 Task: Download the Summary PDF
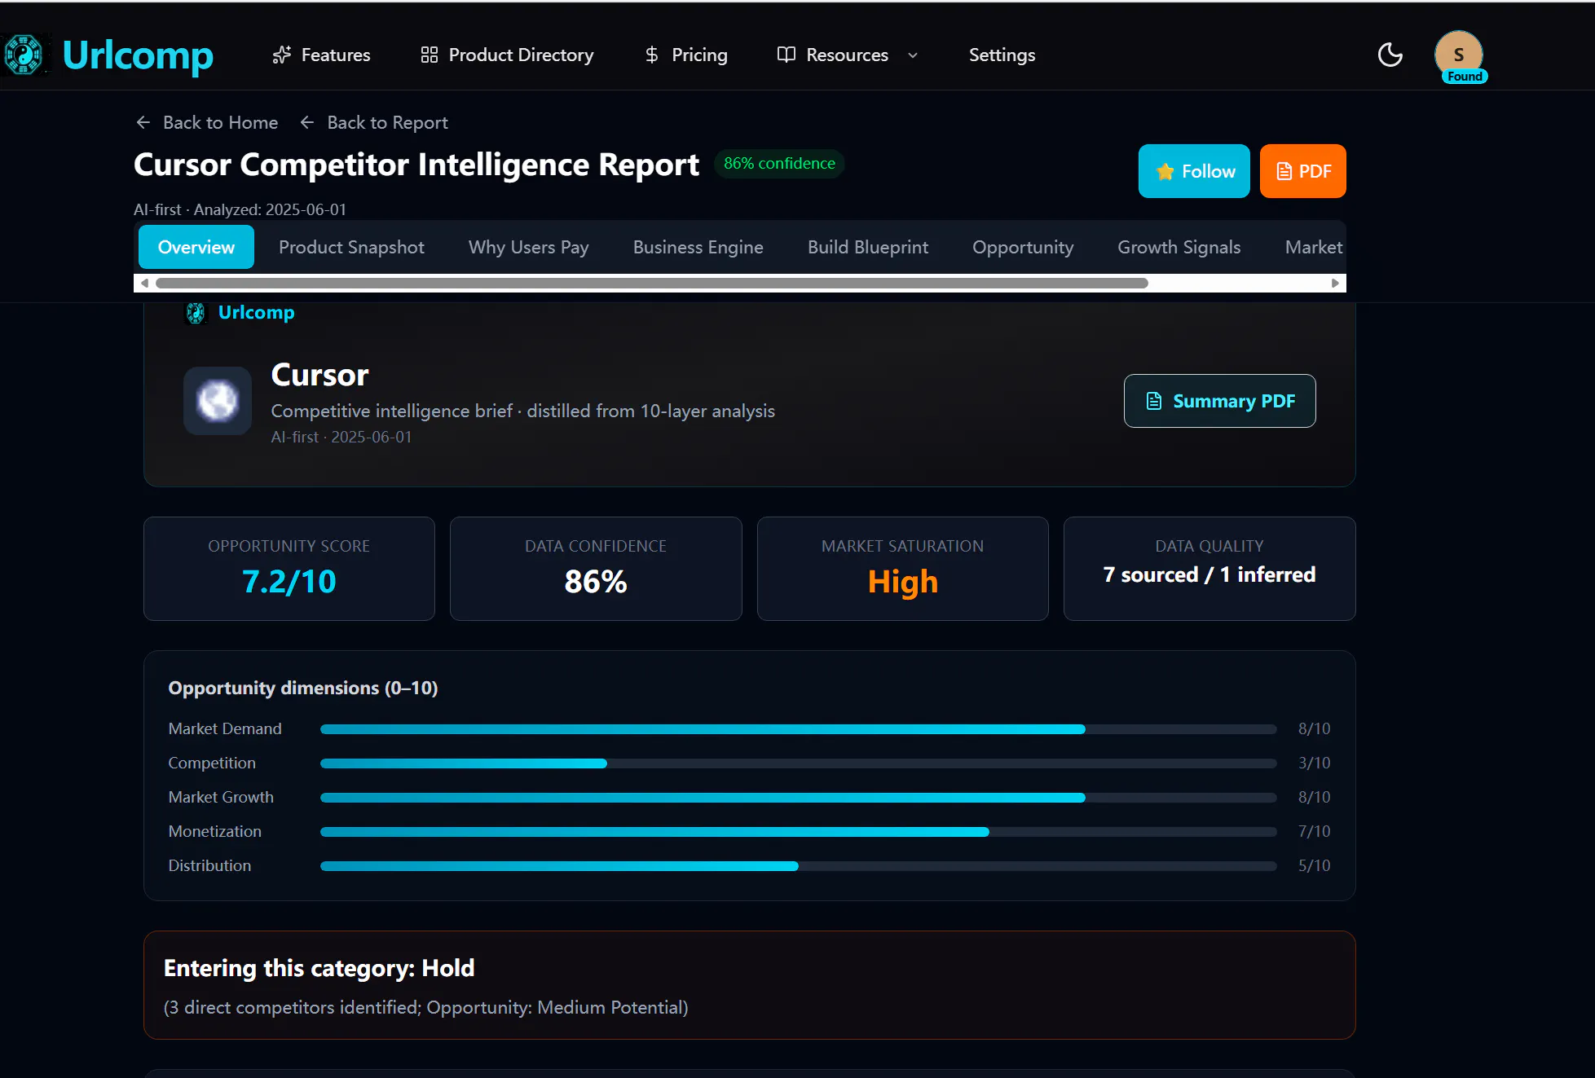[x=1220, y=401]
